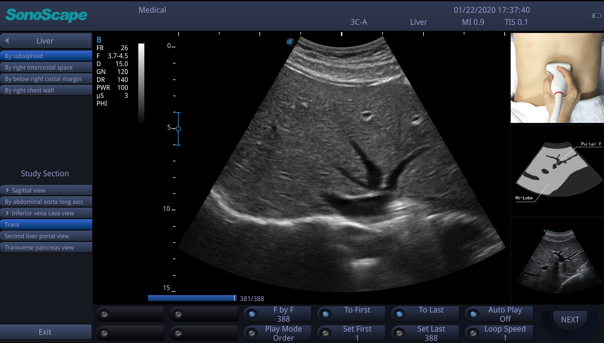Click the NEXT button
Viewport: 604px width, 343px height.
570,319
